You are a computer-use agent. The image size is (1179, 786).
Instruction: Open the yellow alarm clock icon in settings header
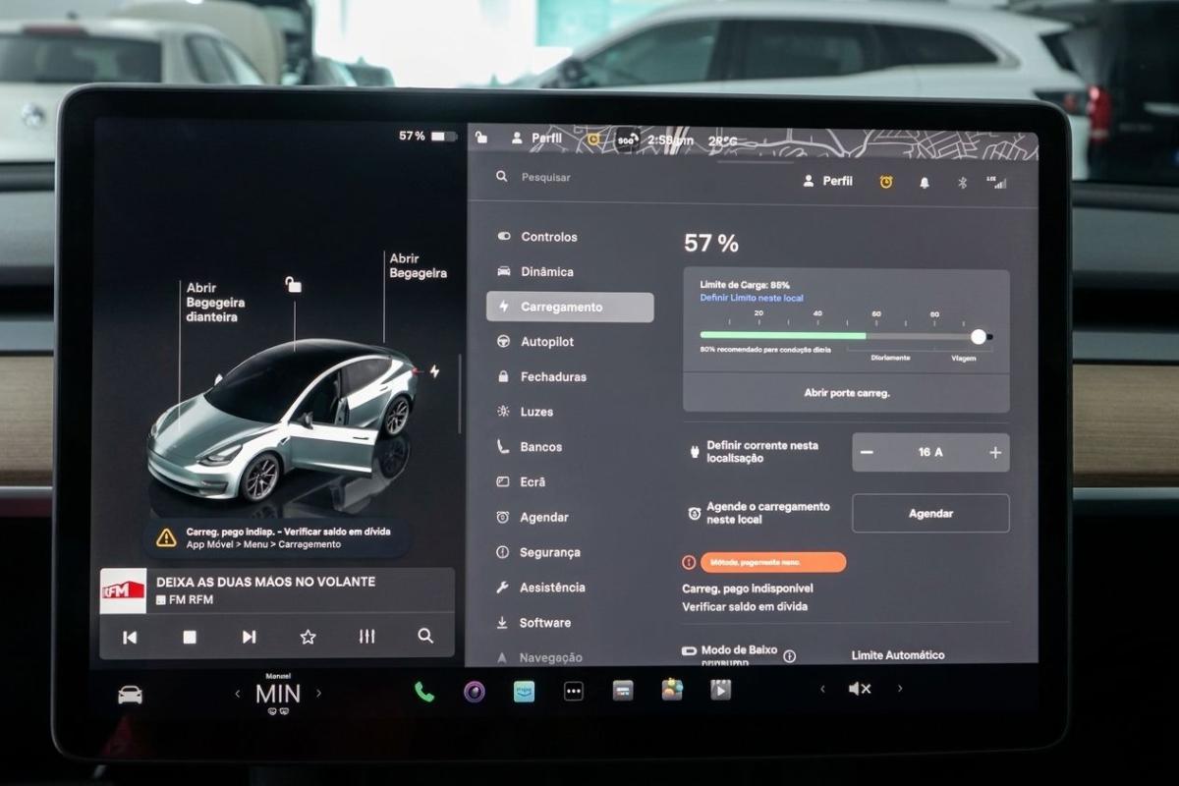pos(886,182)
